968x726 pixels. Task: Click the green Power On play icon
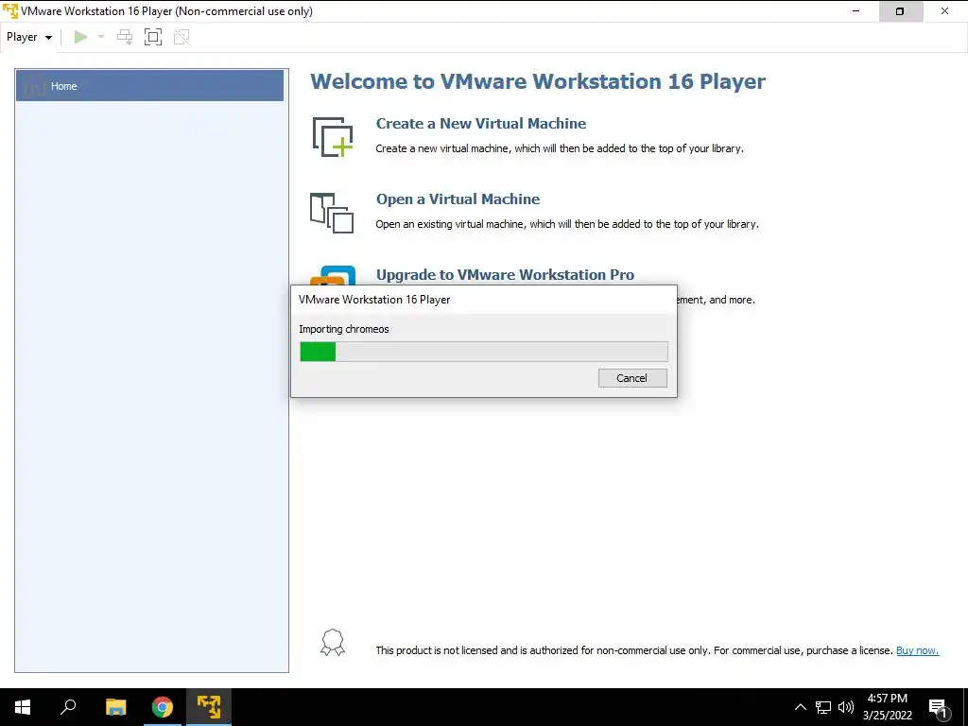pyautogui.click(x=80, y=37)
